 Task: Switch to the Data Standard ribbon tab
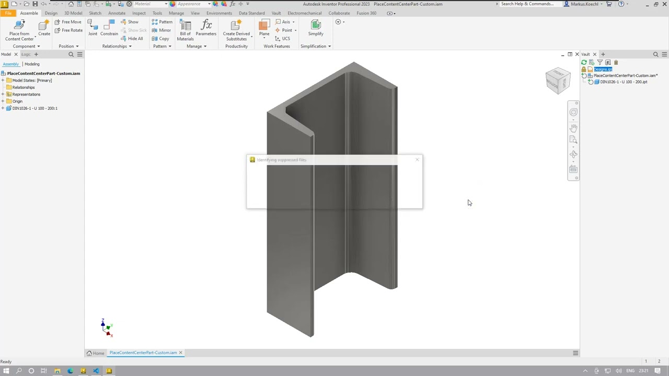point(252,13)
